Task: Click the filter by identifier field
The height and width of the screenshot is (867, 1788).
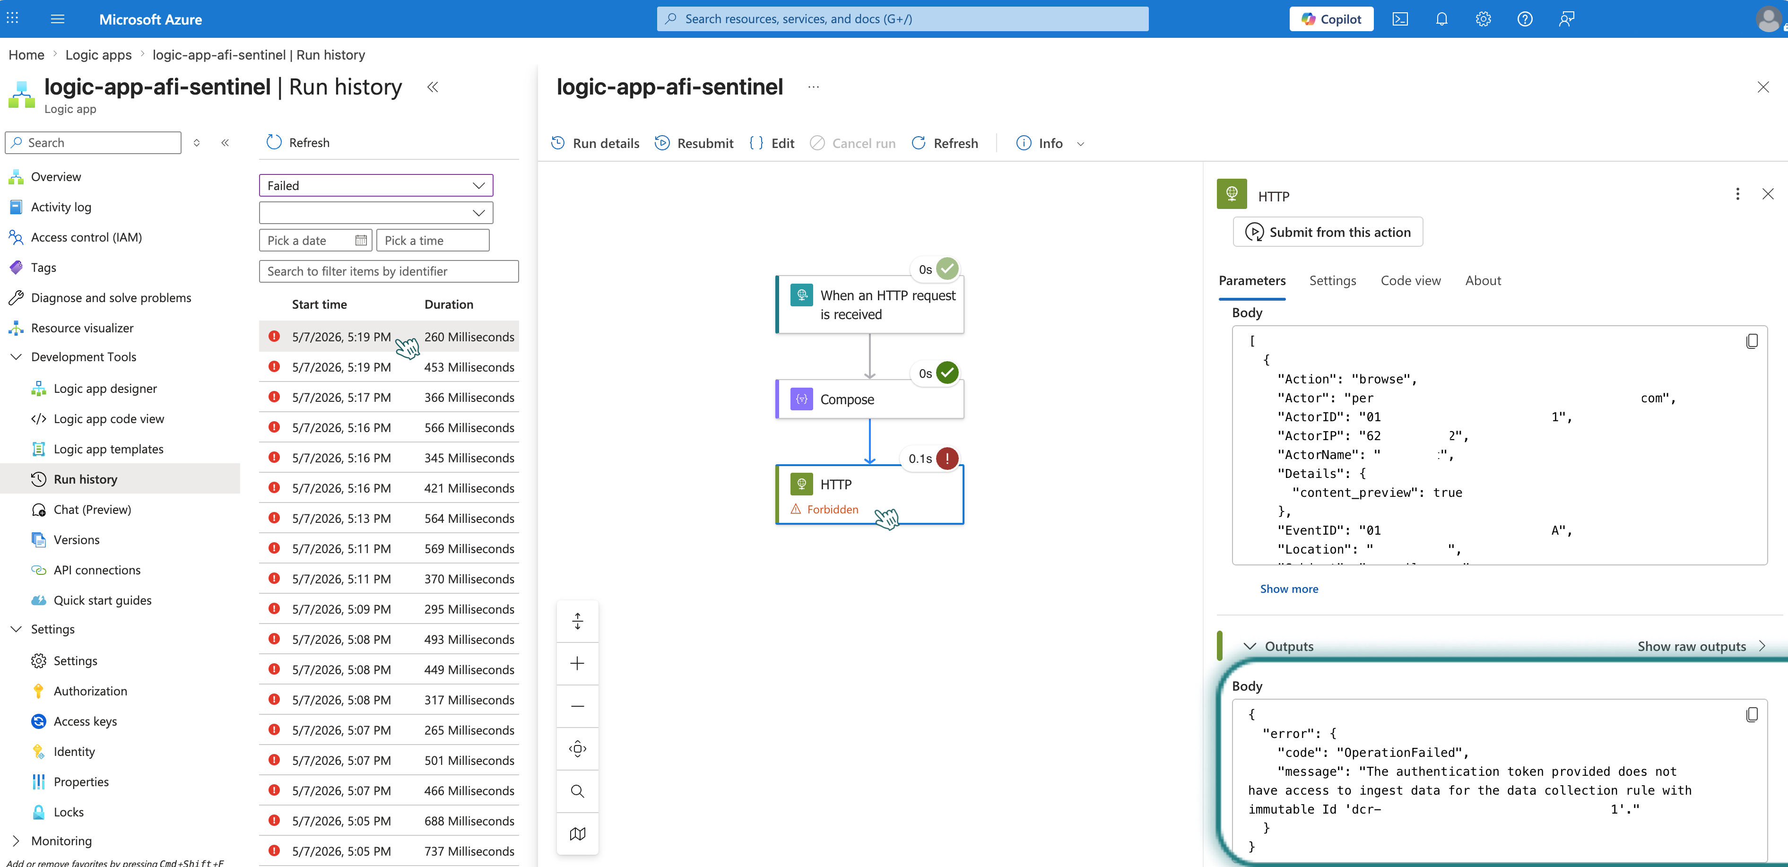Action: click(389, 271)
